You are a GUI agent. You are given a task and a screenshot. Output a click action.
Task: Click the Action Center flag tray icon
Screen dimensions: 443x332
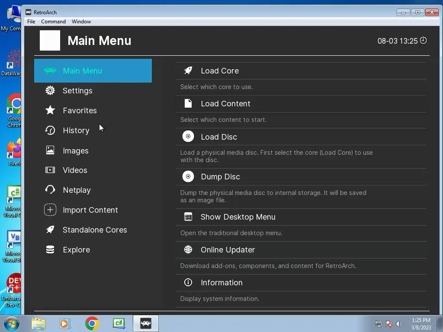(x=389, y=324)
